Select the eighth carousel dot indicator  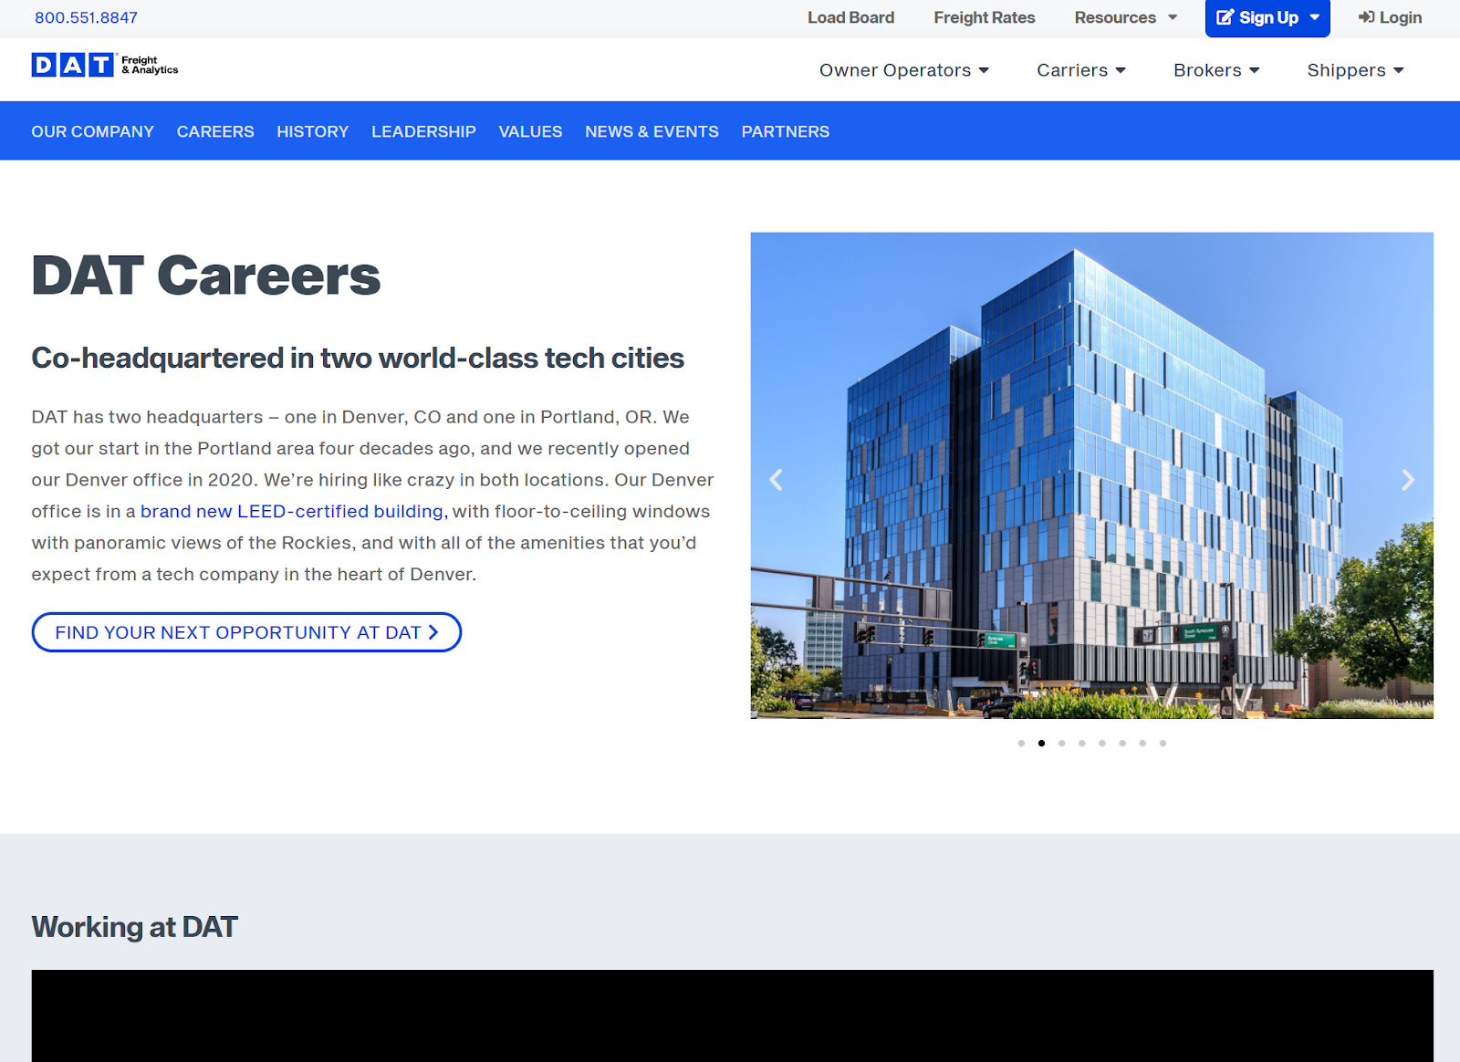[1163, 744]
